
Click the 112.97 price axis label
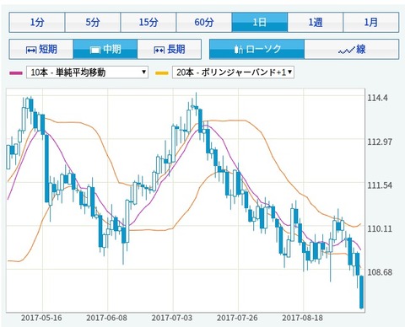(x=380, y=142)
